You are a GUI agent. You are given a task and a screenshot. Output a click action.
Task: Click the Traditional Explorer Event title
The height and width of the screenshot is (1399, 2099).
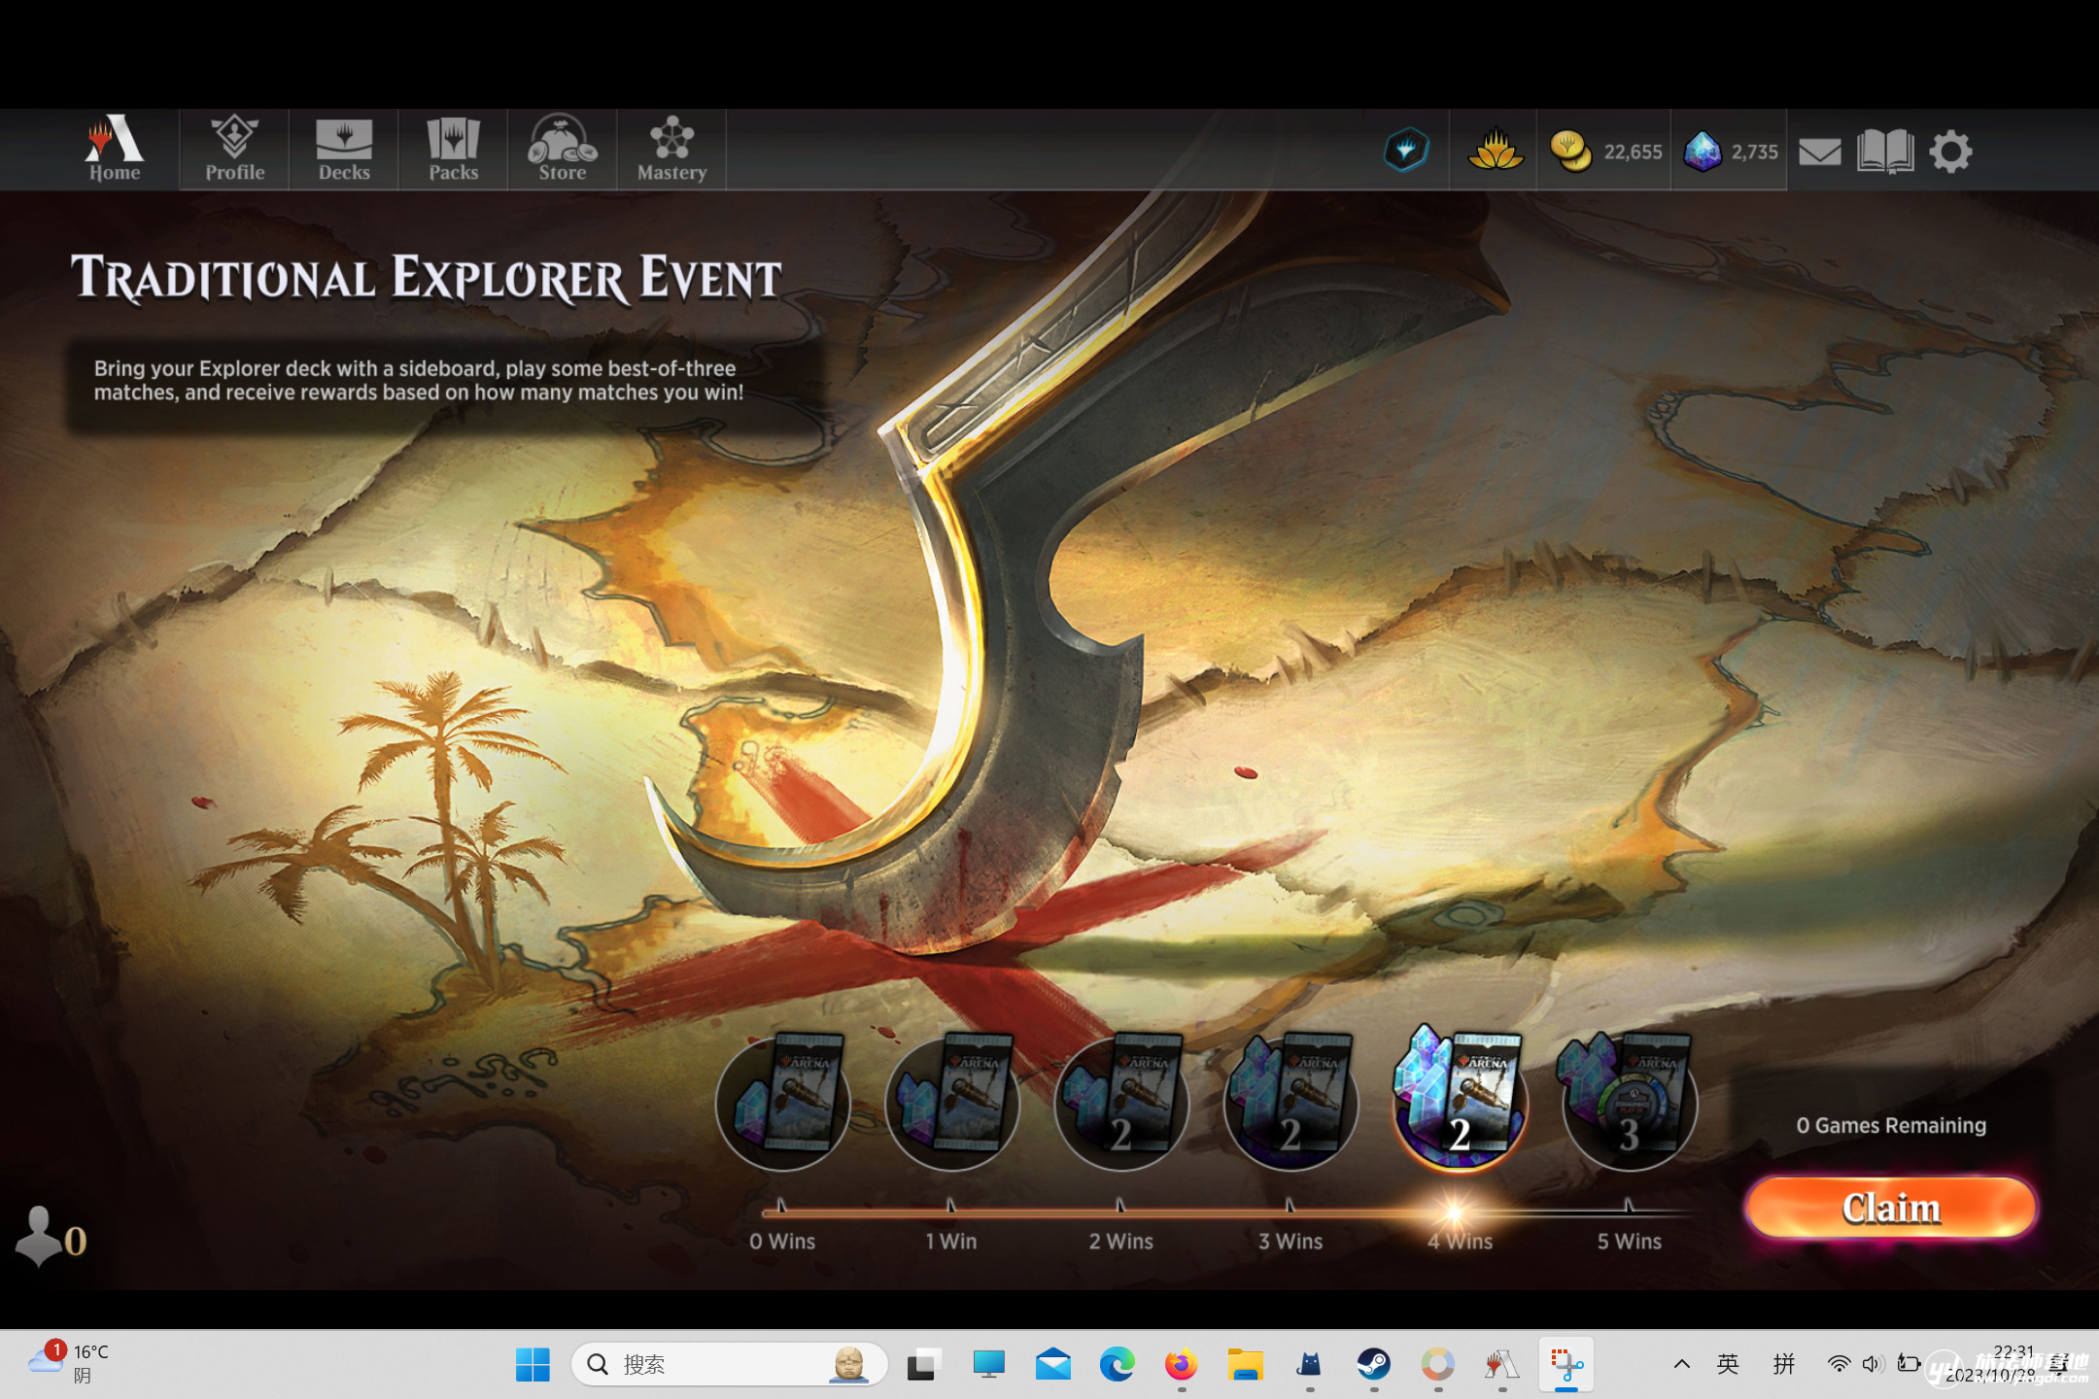426,278
